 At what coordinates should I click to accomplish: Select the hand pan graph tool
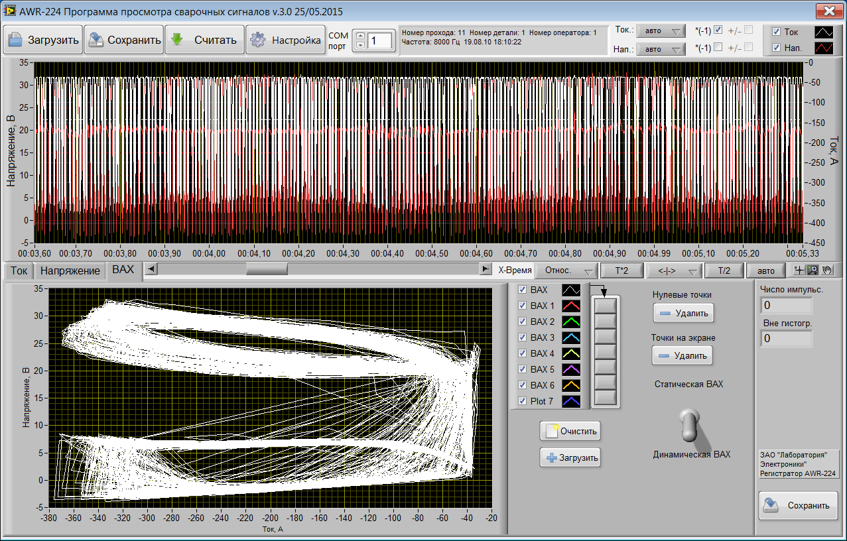point(826,270)
